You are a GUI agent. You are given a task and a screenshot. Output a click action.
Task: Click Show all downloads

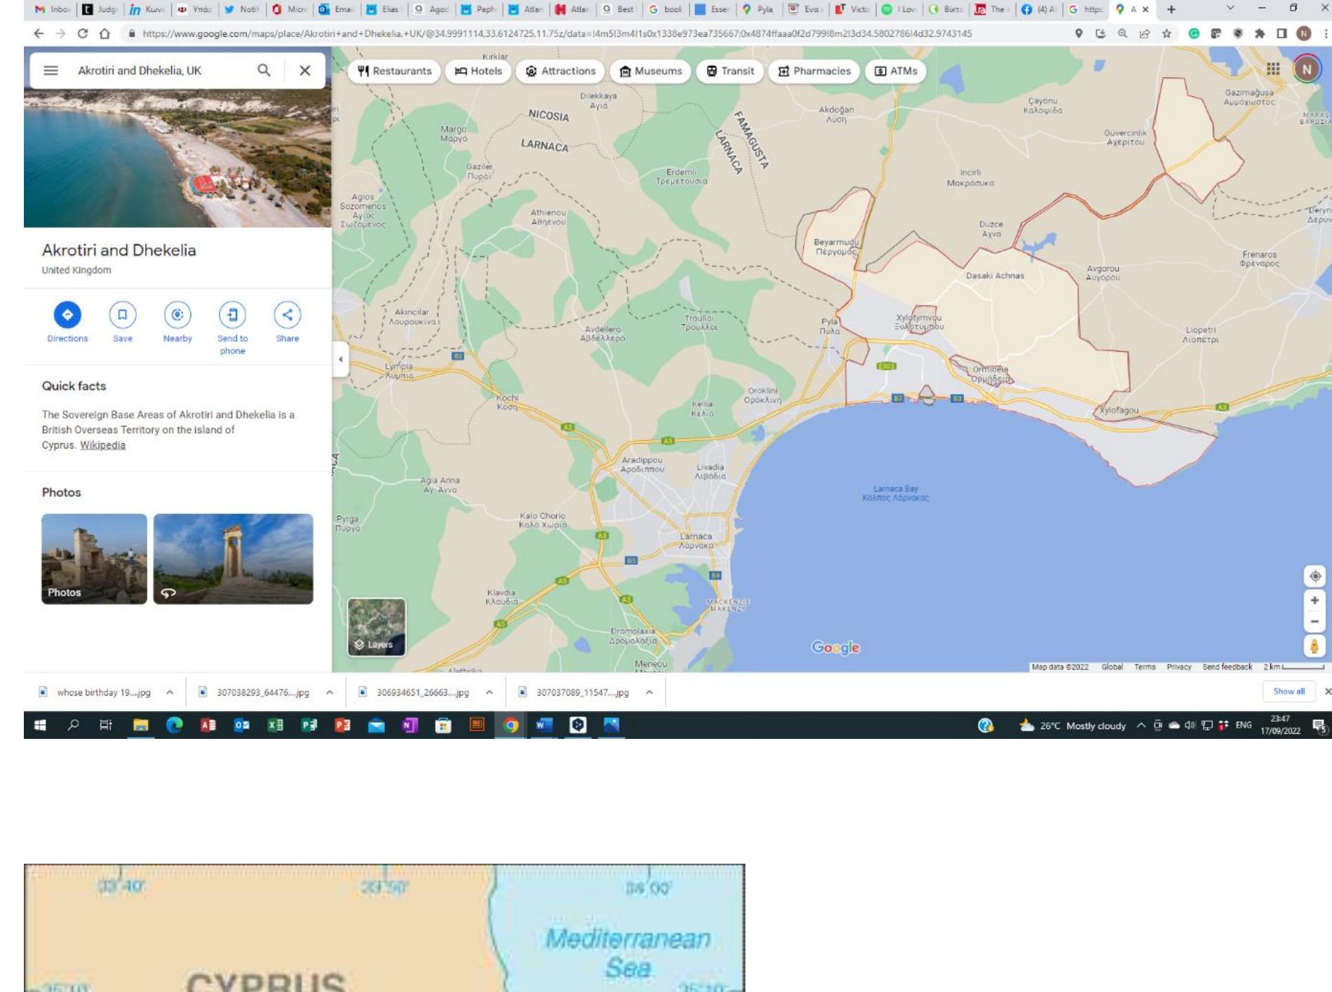[x=1289, y=691]
